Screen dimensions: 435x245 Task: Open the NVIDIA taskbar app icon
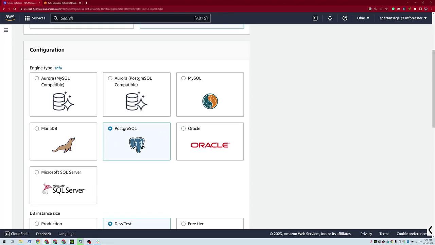[x=72, y=242]
